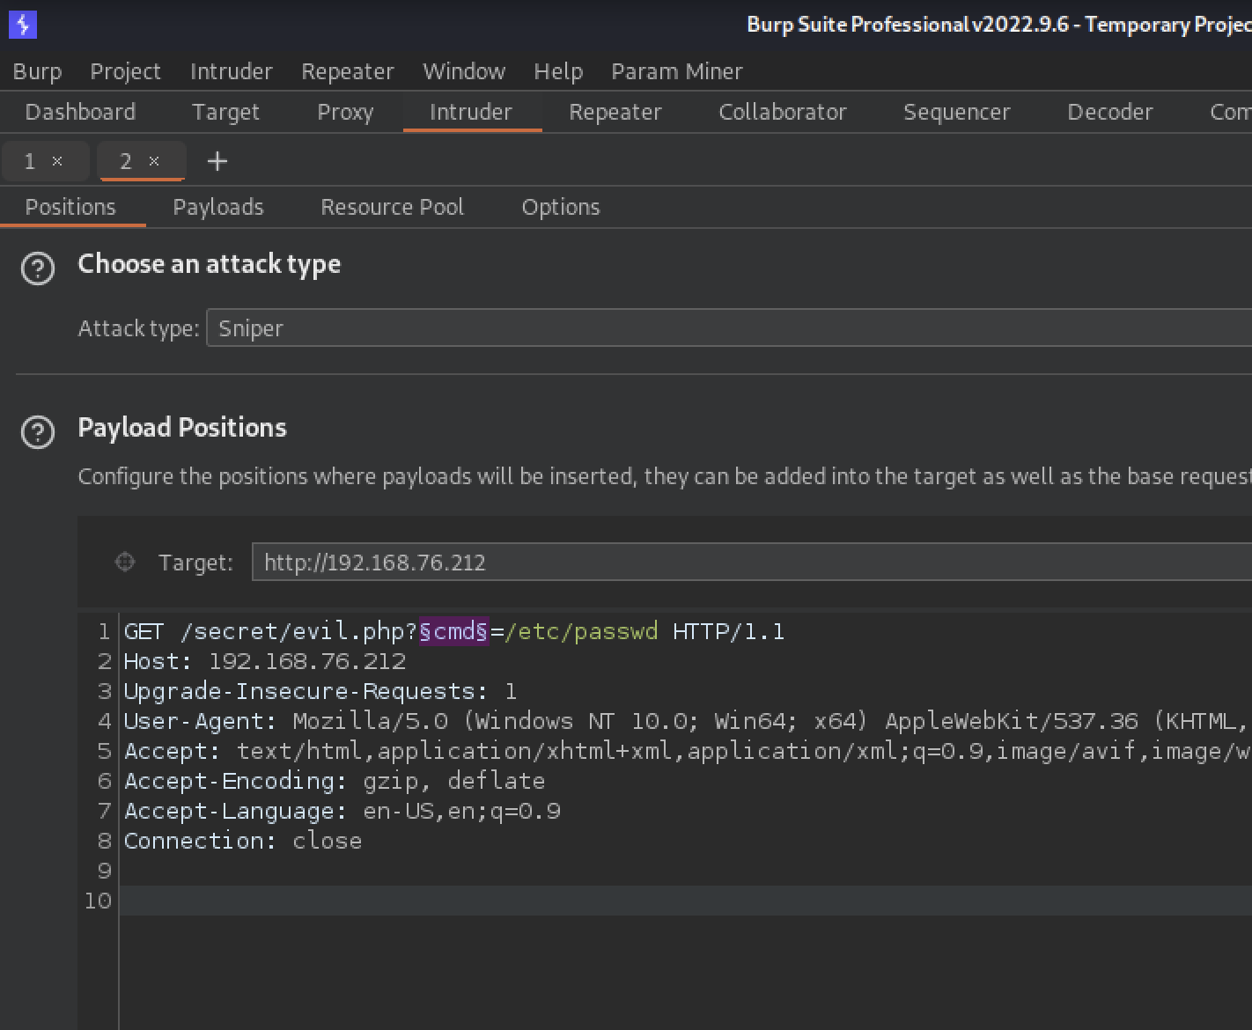The width and height of the screenshot is (1252, 1030).
Task: Open the Options sub-tab
Action: [561, 207]
